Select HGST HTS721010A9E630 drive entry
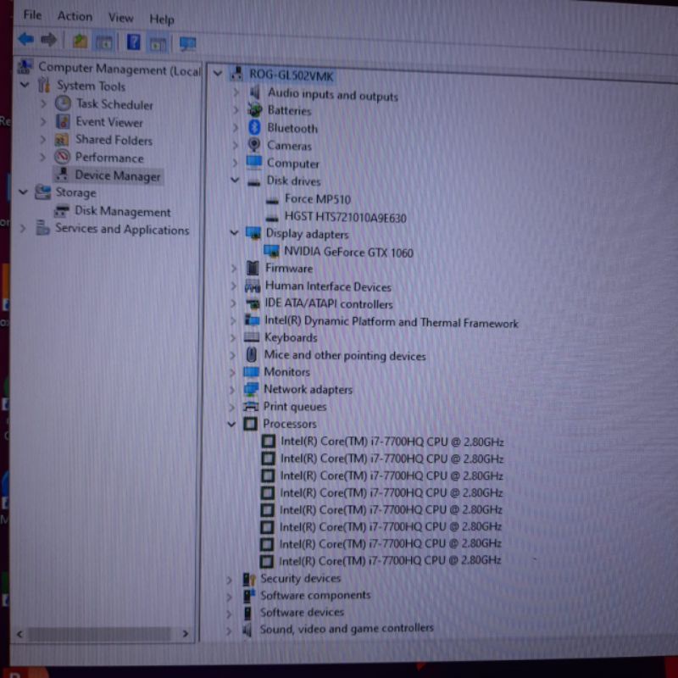Image resolution: width=678 pixels, height=678 pixels. point(345,217)
